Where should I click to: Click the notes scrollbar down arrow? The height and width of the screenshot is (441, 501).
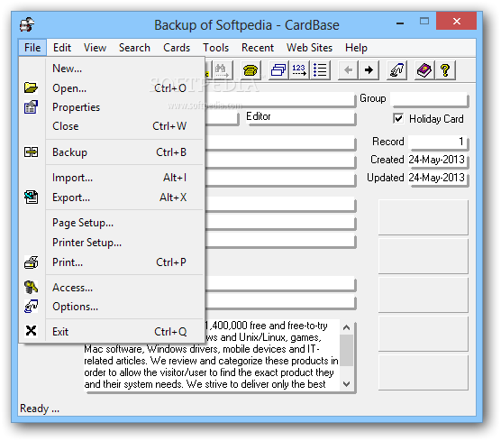point(346,384)
